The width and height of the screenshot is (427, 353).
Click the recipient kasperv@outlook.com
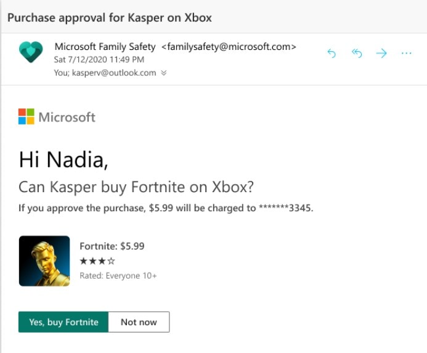tap(114, 73)
